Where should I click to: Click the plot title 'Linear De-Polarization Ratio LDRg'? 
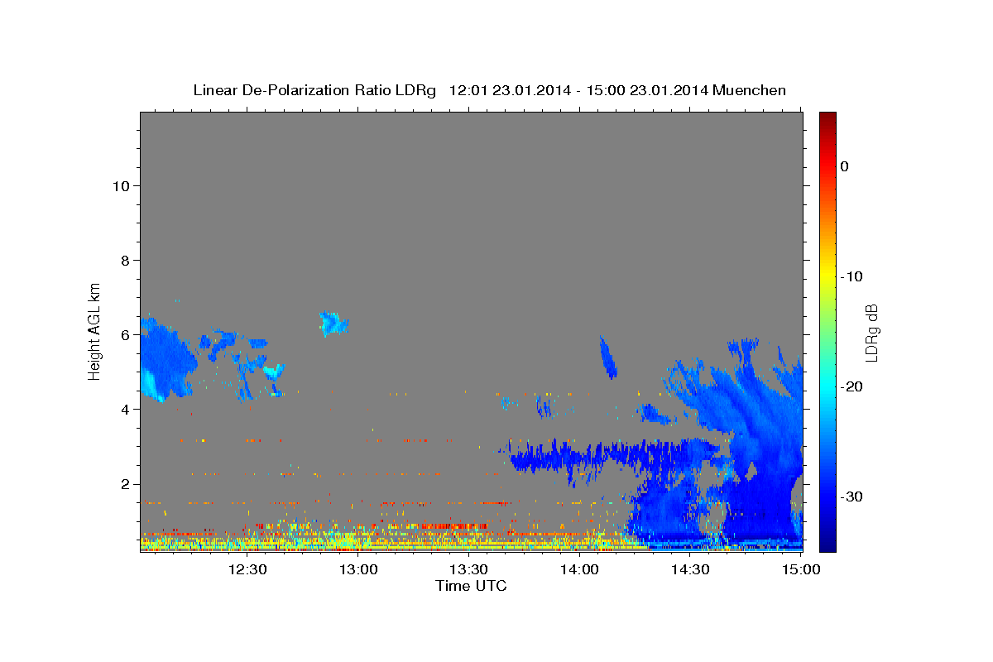pos(314,89)
